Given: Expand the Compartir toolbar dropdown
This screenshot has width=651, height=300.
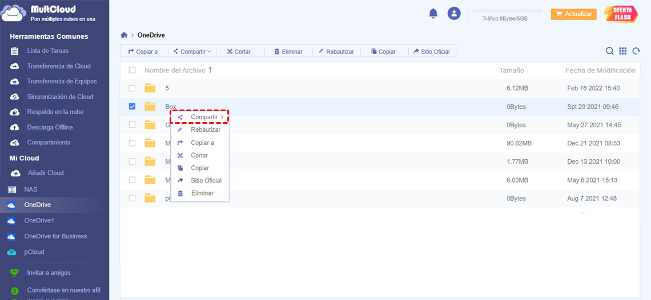Looking at the screenshot, I should [x=192, y=51].
